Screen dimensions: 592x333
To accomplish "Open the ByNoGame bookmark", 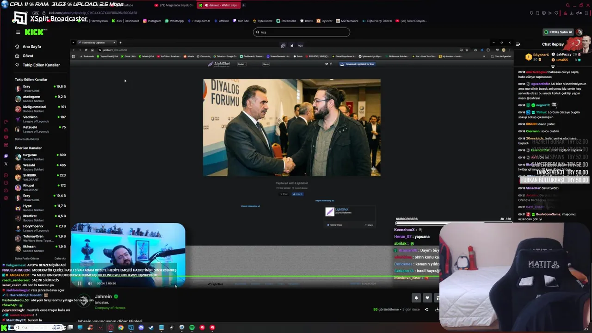I will [262, 21].
